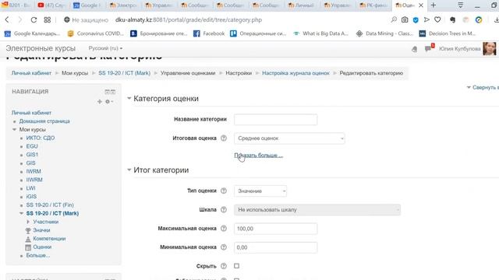Open the Тип оценки dropdown
This screenshot has width=499, height=280.
[x=260, y=191]
